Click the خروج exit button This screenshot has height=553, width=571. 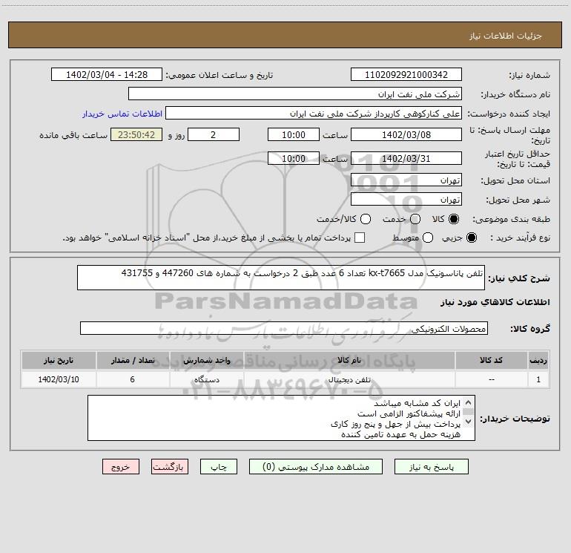(x=121, y=467)
